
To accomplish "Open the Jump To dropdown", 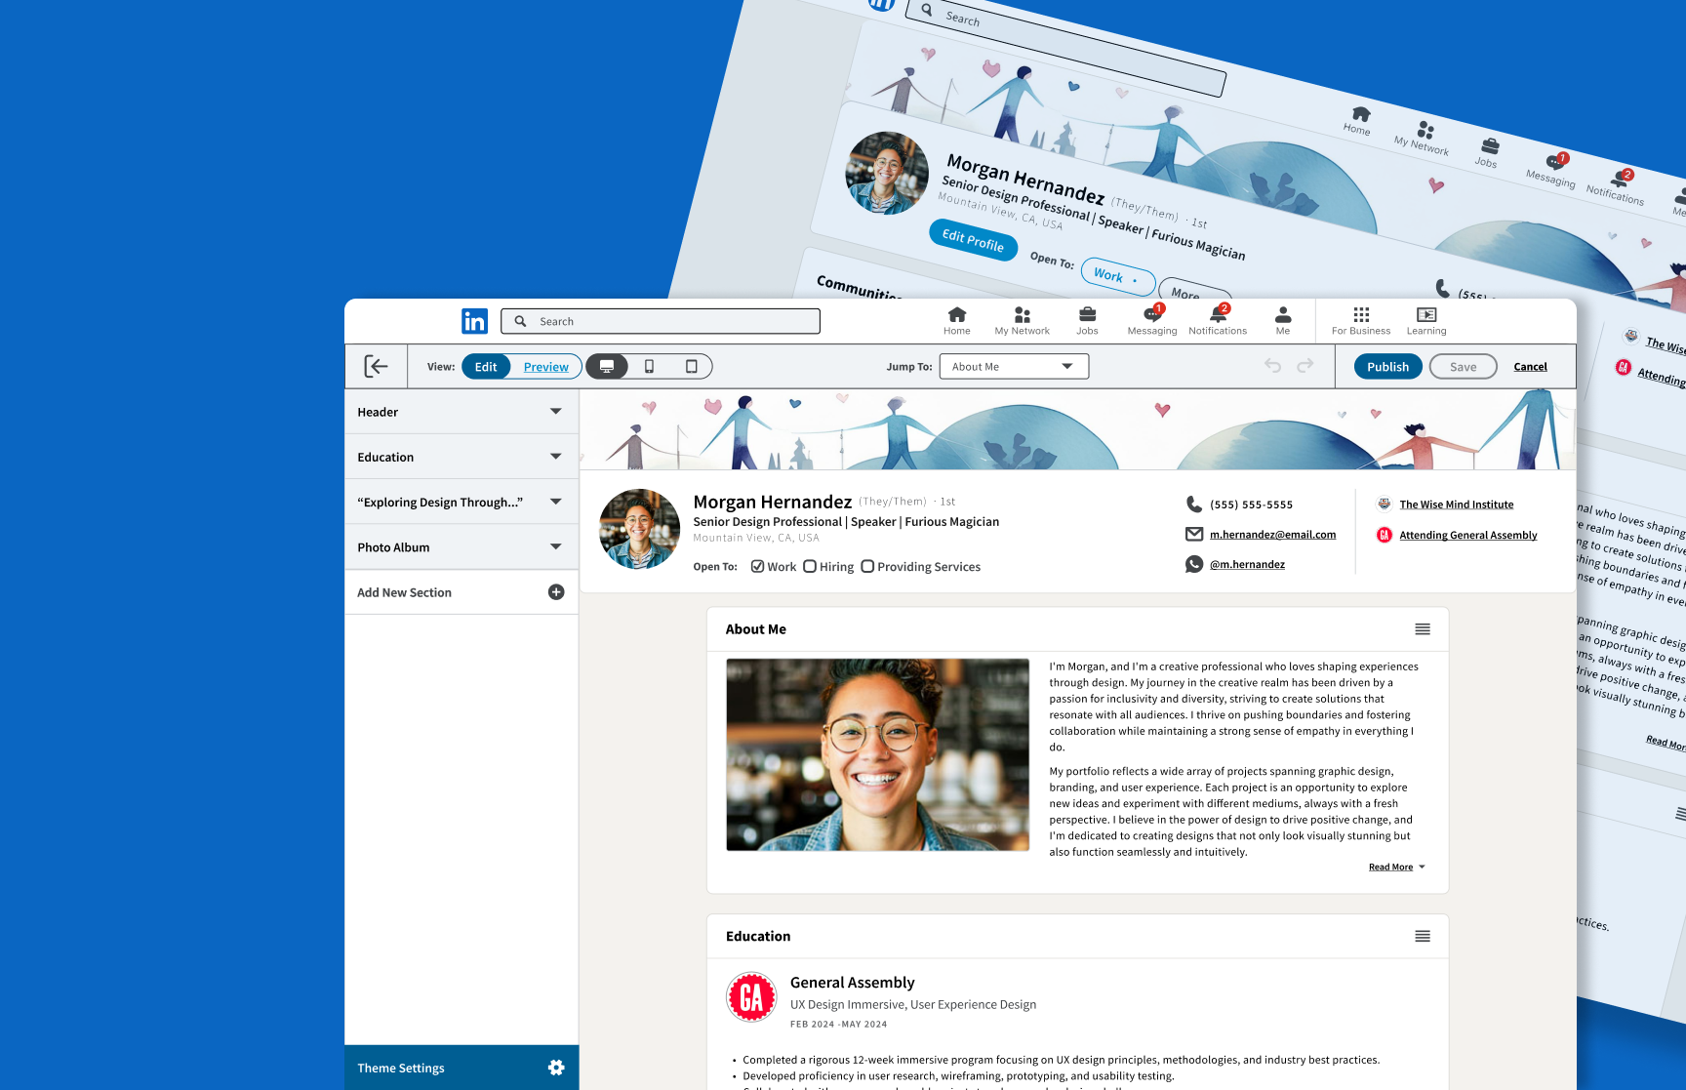I will 1014,366.
